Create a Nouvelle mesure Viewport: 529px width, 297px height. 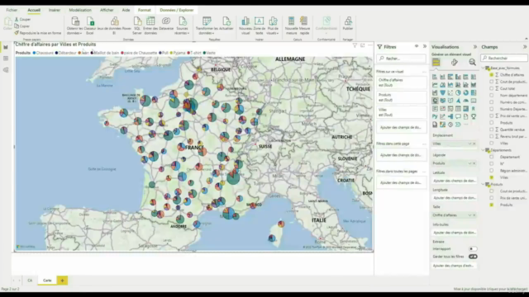pos(291,26)
